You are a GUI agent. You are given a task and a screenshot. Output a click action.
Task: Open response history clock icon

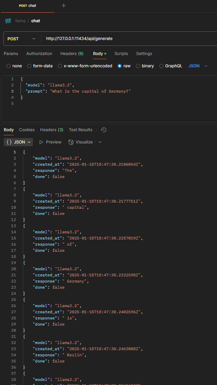[x=104, y=130]
